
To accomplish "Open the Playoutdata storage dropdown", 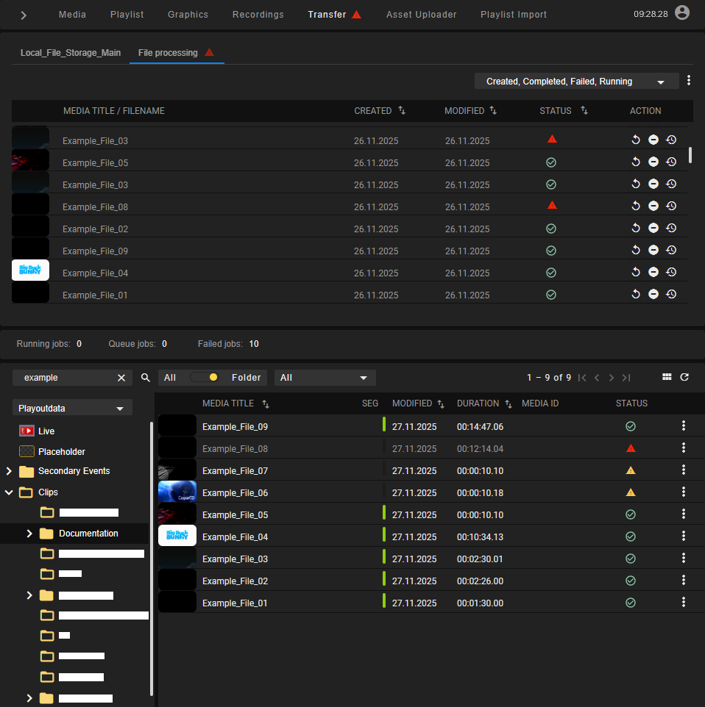I will [71, 407].
